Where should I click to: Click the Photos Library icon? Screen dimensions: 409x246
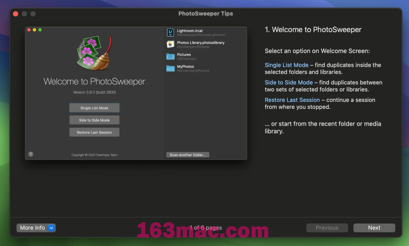[170, 45]
